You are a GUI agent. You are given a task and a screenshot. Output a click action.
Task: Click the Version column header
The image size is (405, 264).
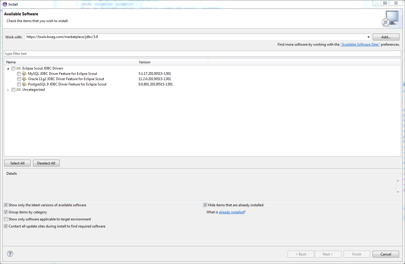coord(173,62)
